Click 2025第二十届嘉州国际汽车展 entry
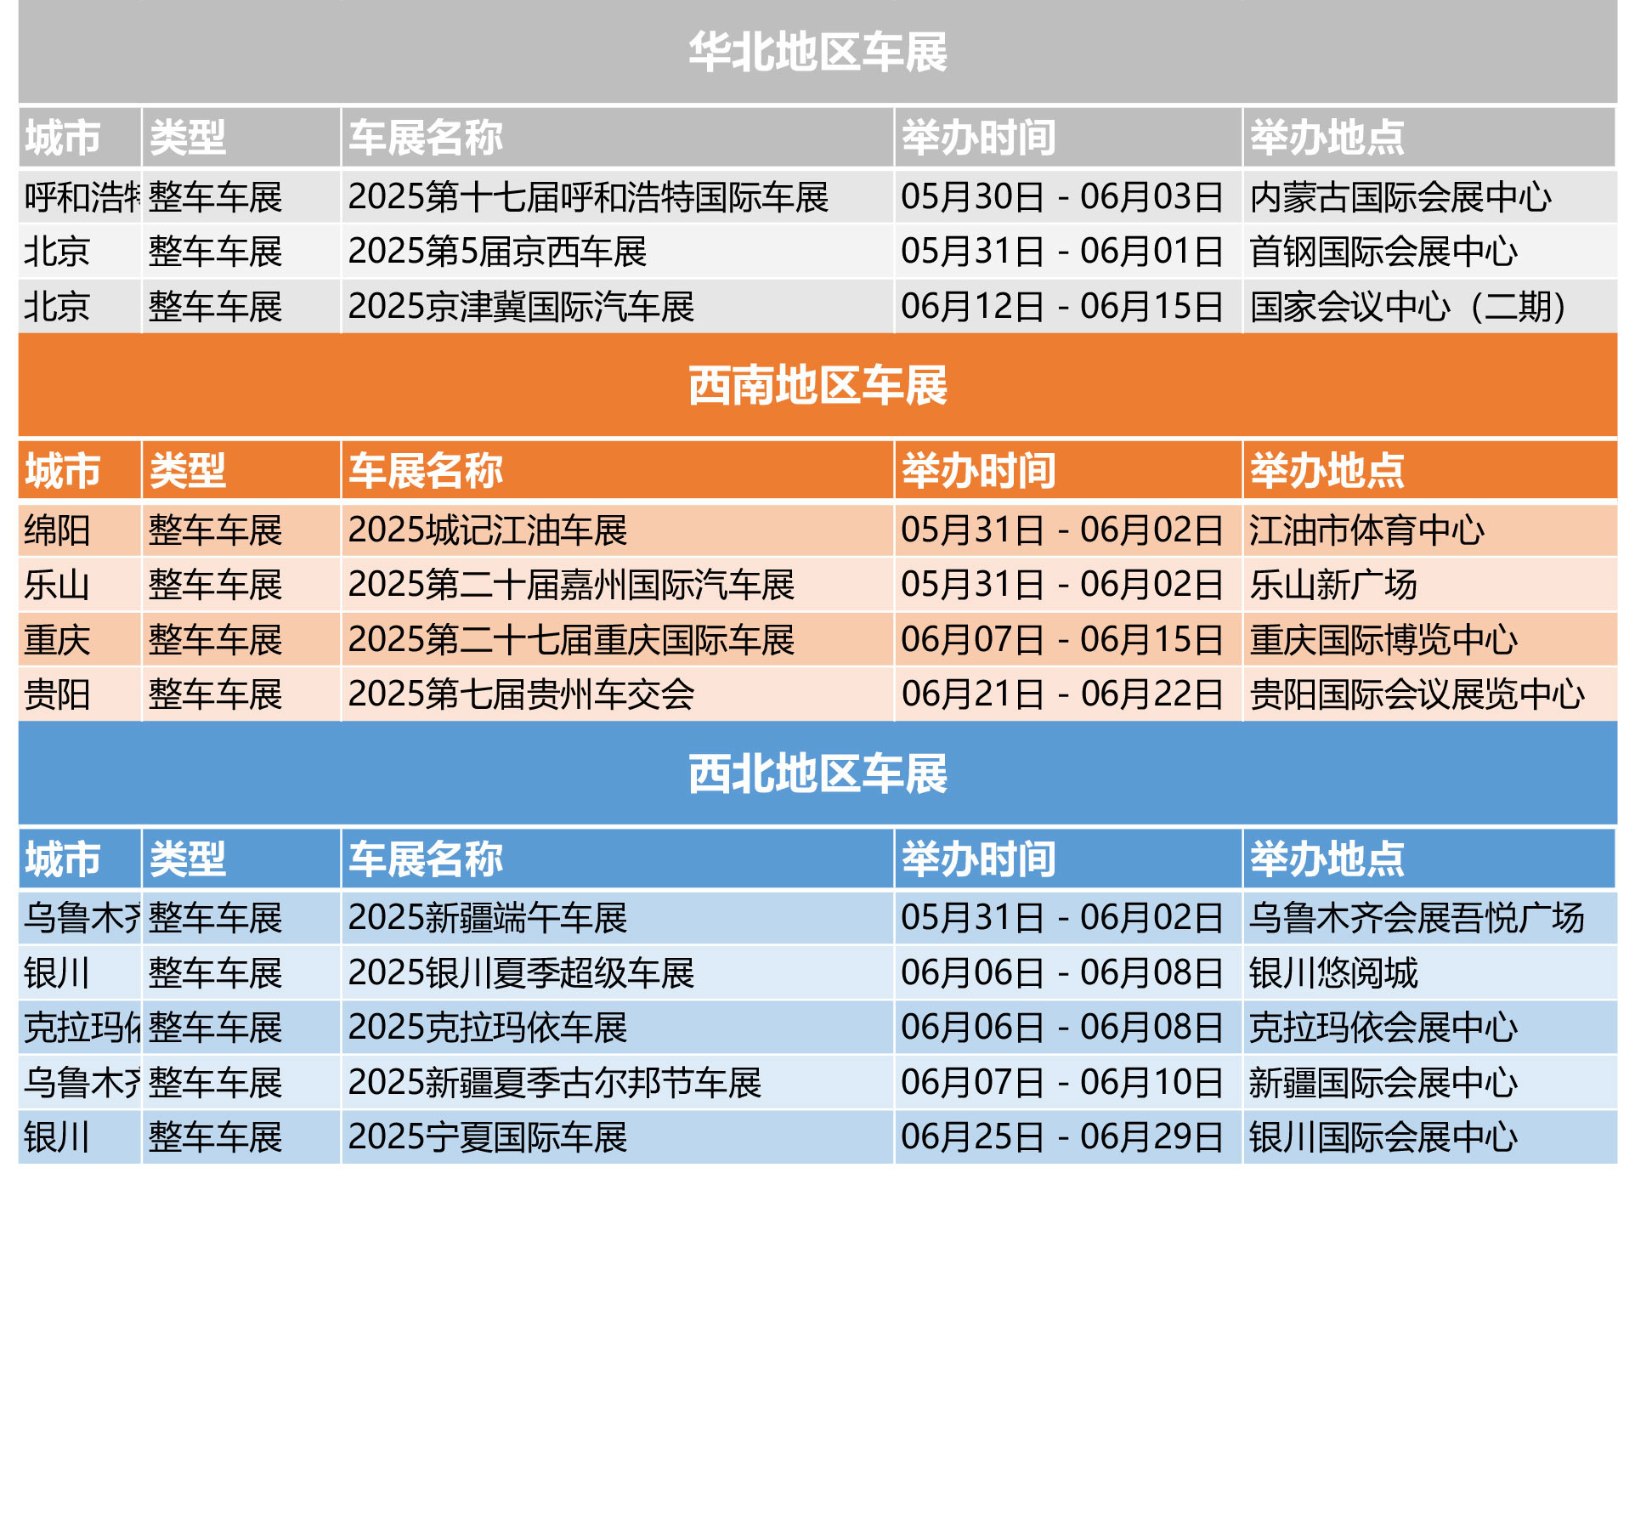 578,586
